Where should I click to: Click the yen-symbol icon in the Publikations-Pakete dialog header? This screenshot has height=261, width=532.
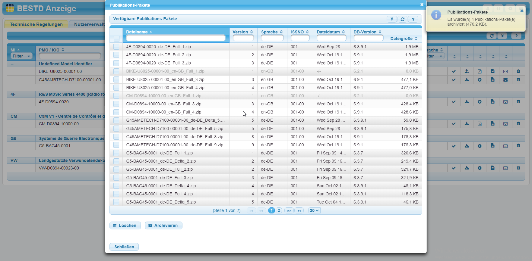392,19
